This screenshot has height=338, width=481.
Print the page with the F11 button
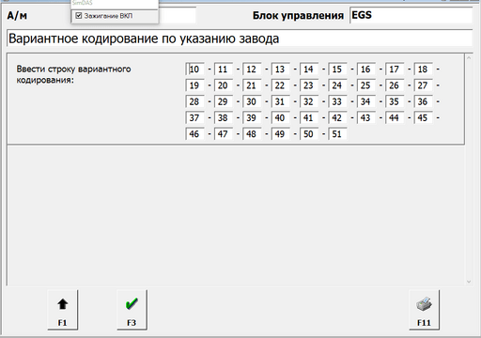[x=424, y=310]
